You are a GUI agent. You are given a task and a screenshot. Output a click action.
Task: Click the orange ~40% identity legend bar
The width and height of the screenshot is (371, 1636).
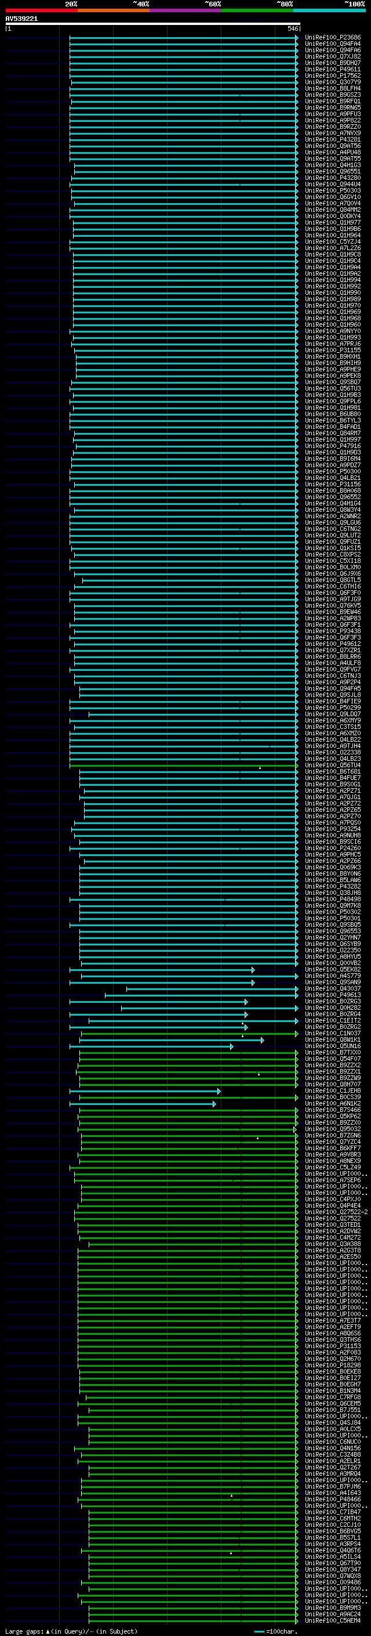(114, 10)
